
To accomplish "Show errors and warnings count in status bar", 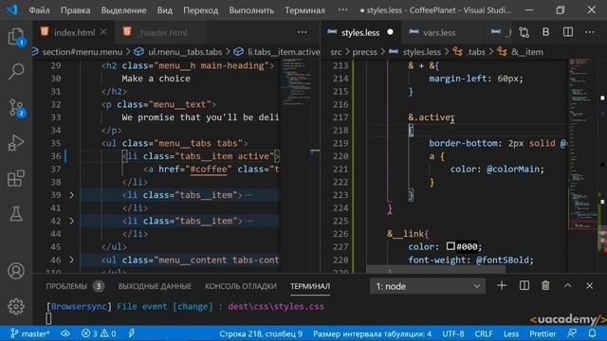I will point(99,333).
